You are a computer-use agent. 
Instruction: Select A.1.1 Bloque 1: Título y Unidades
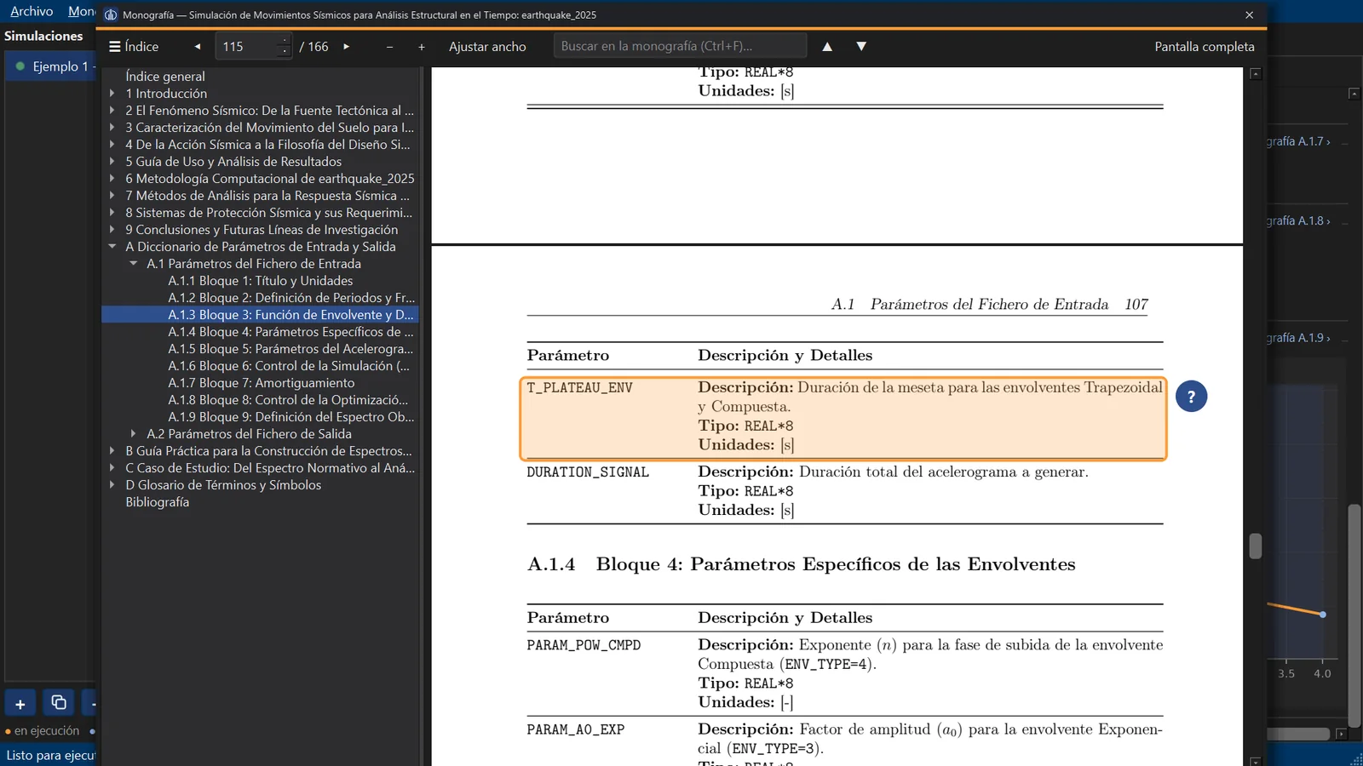click(x=260, y=281)
